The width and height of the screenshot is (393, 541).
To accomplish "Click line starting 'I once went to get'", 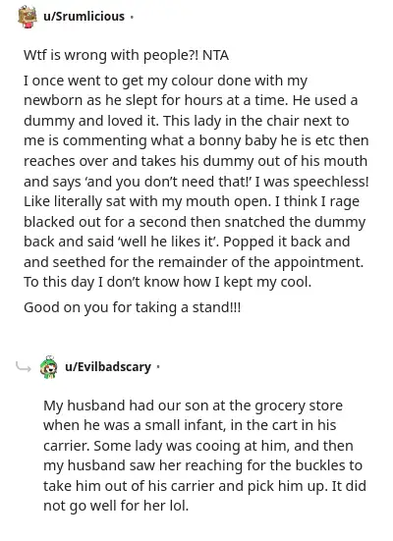I will coord(165,81).
